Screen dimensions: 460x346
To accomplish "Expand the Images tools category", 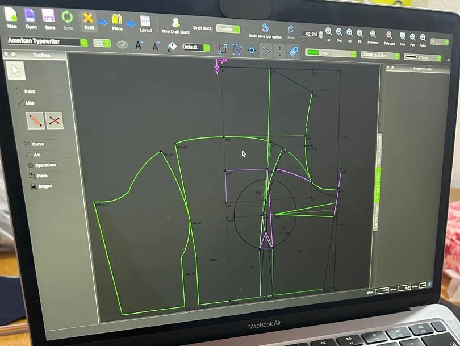I will 41,186.
